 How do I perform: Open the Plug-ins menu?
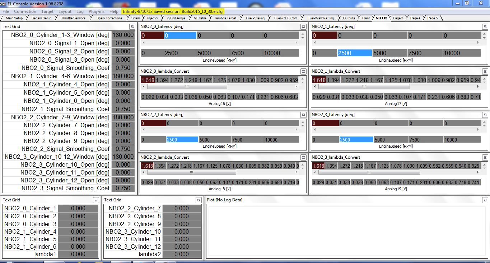97,11
